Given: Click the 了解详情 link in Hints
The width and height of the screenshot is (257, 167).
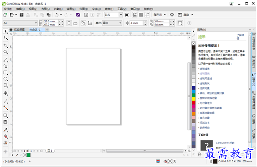Looking at the screenshot, I should coord(240,37).
